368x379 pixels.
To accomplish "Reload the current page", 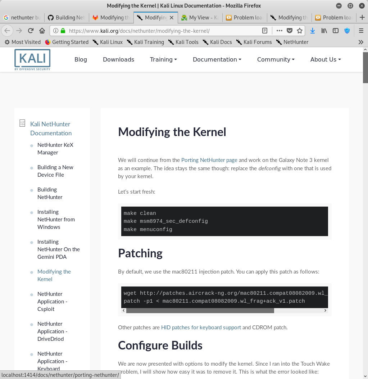I will pyautogui.click(x=31, y=31).
